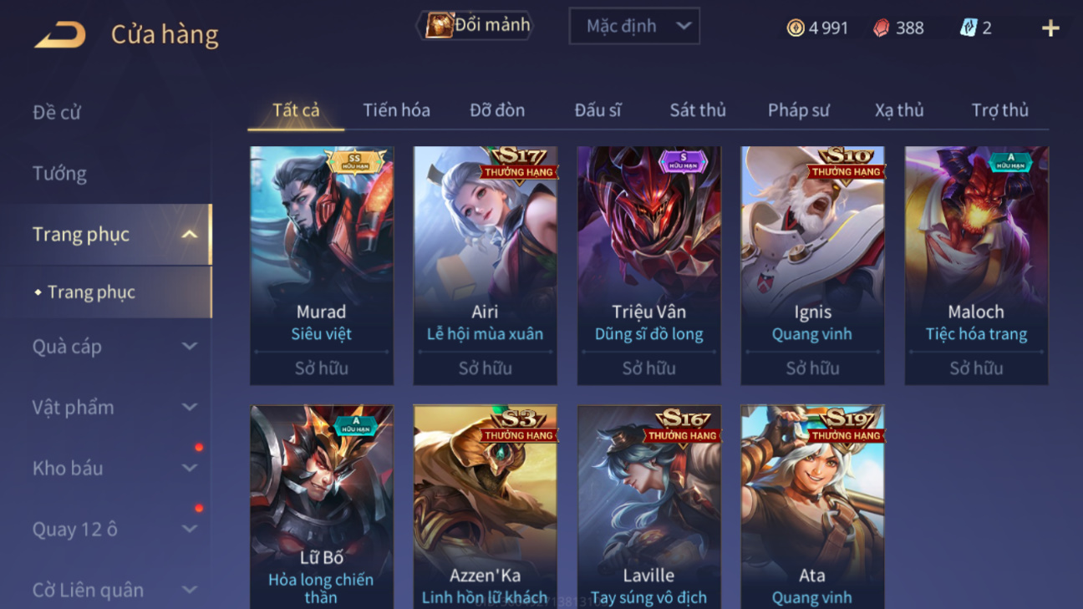Select the Maloch Tiệc hóa trang skin card
This screenshot has width=1083, height=609.
(x=976, y=266)
